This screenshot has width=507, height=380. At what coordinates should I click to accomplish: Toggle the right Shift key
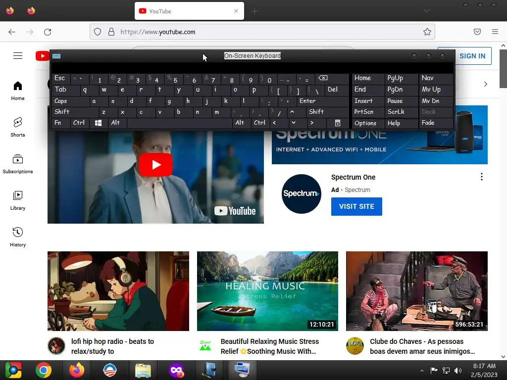(328, 112)
